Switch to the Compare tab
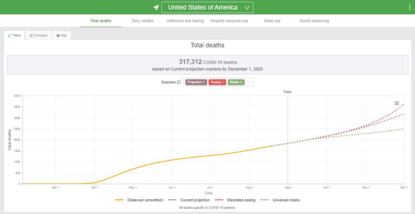This screenshot has height=214, width=415. 39,36
